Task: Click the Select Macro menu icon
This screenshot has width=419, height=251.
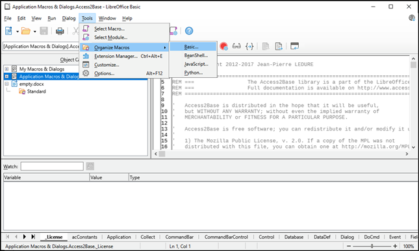Action: 86,29
